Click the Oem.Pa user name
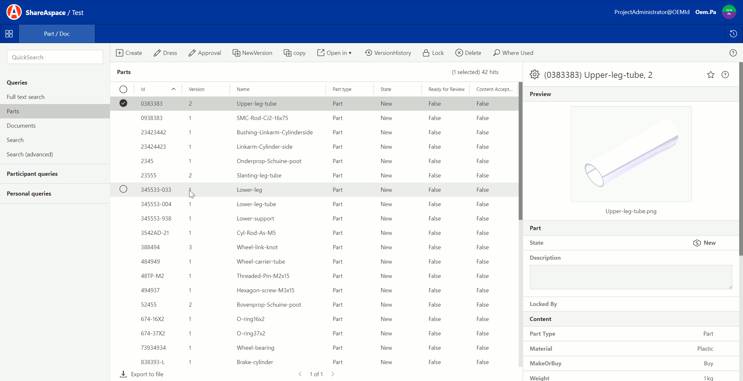 pyautogui.click(x=706, y=12)
